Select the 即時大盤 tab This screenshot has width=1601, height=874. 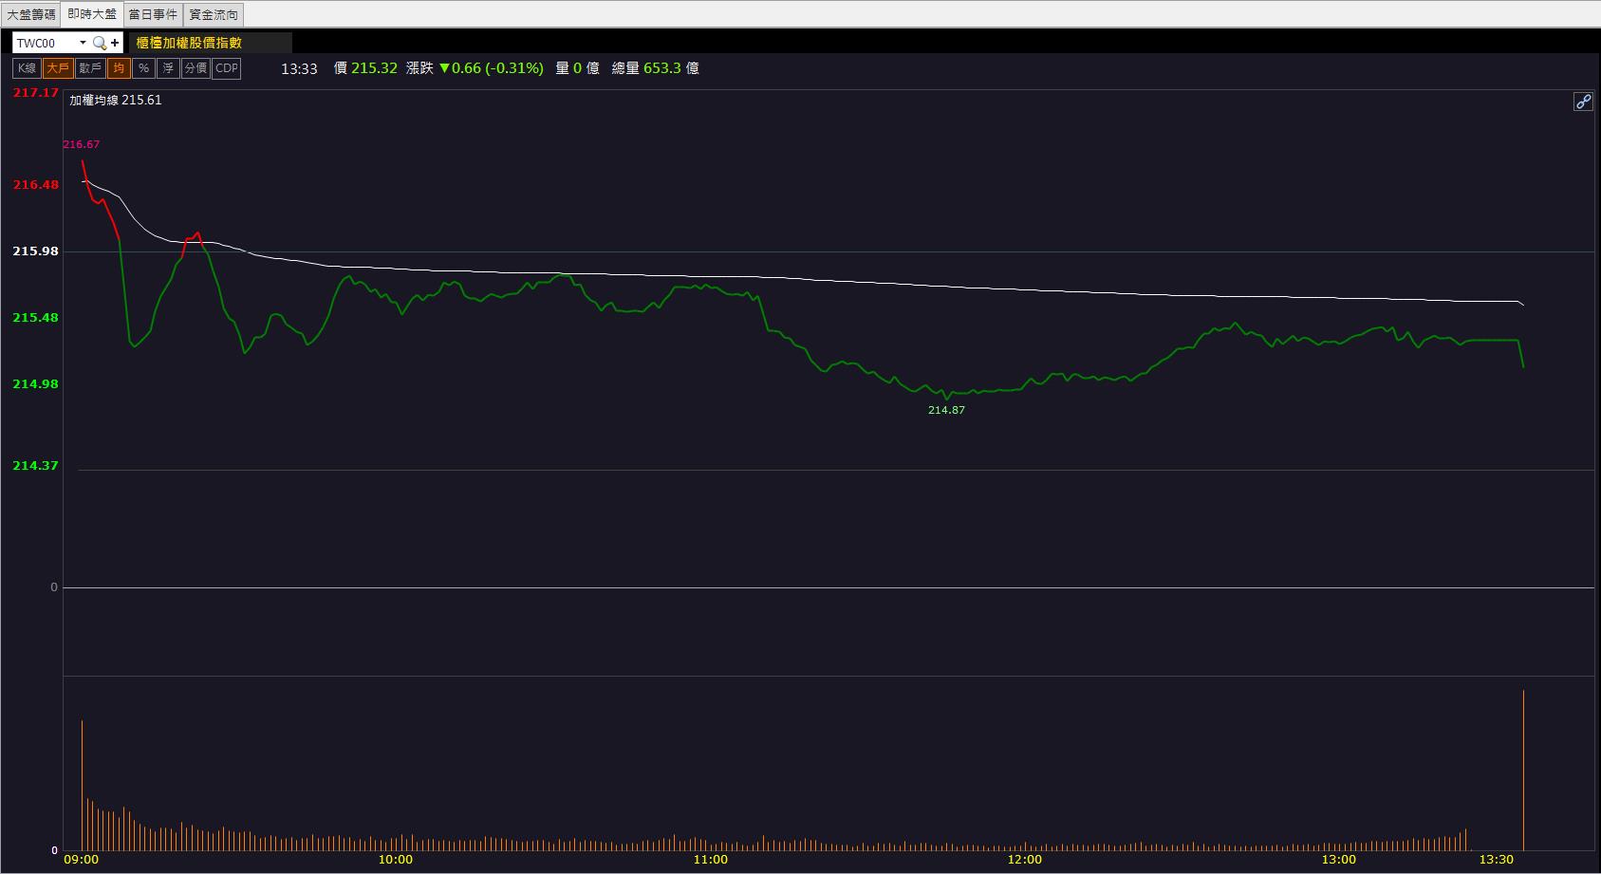92,14
